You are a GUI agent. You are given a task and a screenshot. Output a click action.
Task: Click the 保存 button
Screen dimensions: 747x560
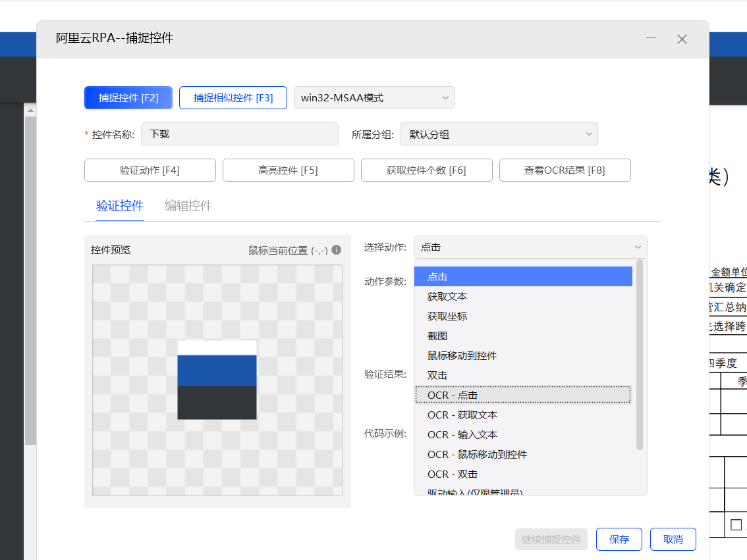tap(619, 539)
